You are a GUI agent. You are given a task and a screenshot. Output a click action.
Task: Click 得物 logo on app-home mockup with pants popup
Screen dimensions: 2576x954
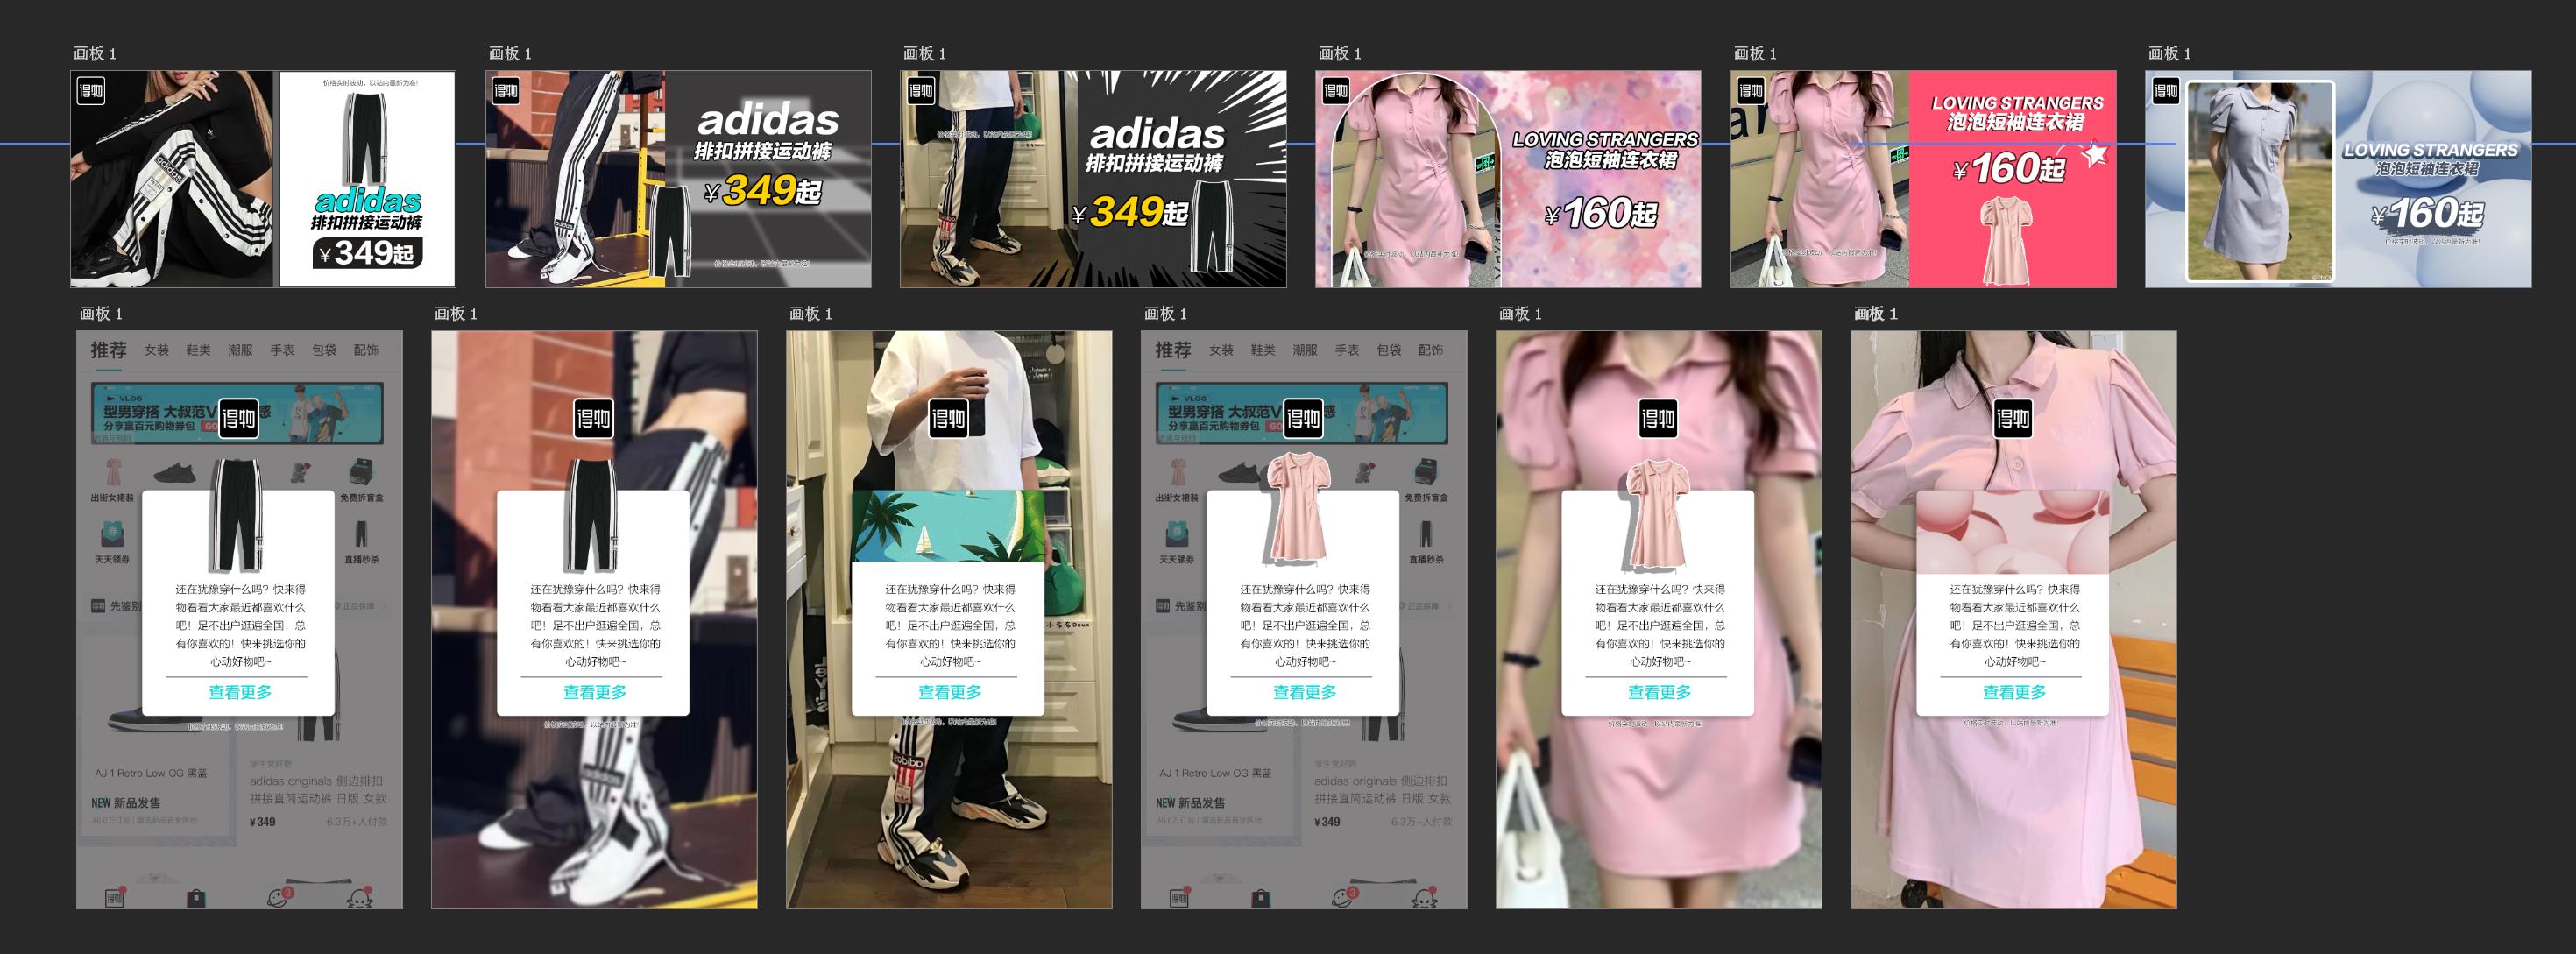click(239, 418)
